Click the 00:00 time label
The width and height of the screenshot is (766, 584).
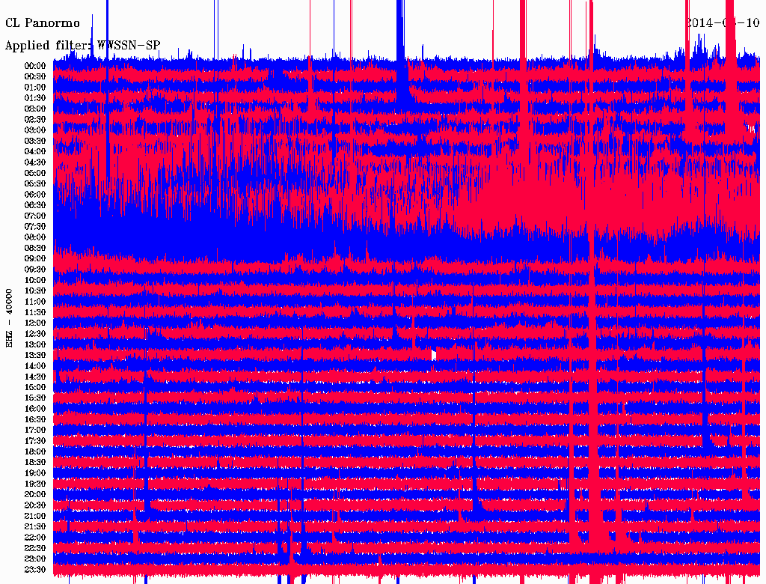[x=35, y=66]
